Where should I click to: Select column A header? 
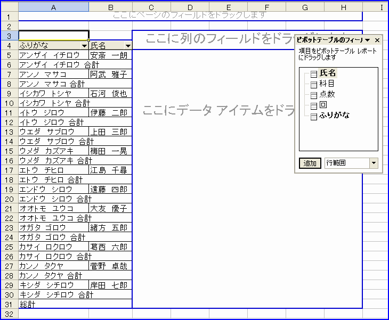54,7
